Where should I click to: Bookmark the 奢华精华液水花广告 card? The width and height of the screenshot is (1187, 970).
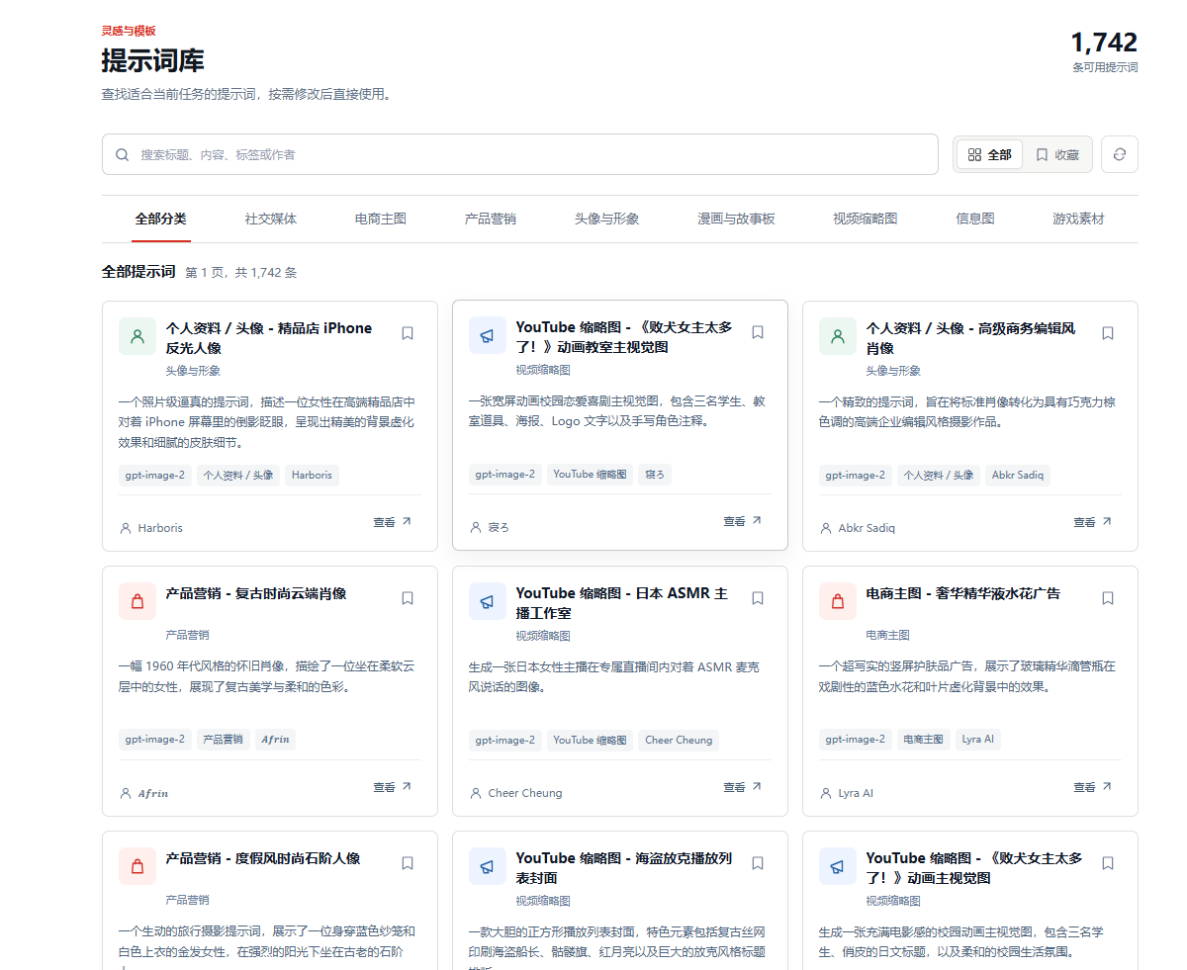pyautogui.click(x=1108, y=598)
